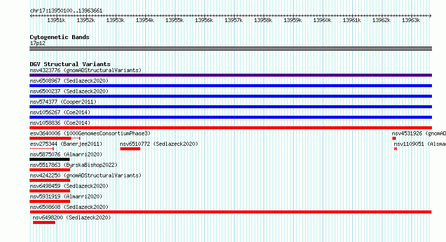Click the 13953k ruler tick label
The height and width of the screenshot is (242, 446).
coord(115,20)
